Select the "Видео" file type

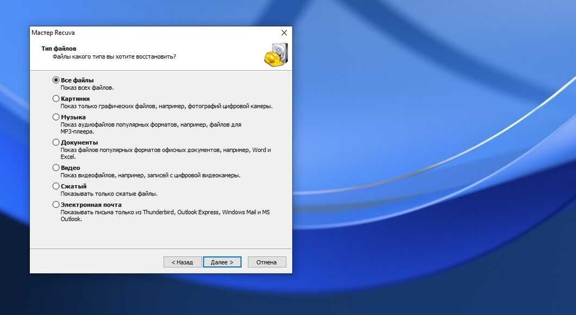[56, 168]
